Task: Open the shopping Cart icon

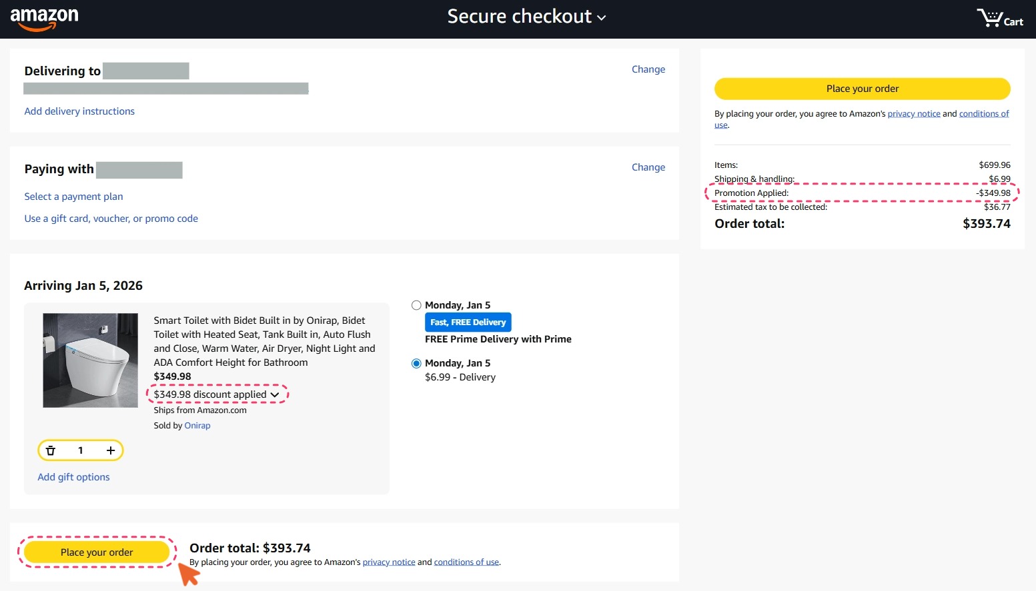Action: click(999, 18)
